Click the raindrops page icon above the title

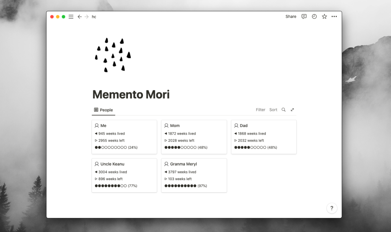pyautogui.click(x=112, y=55)
